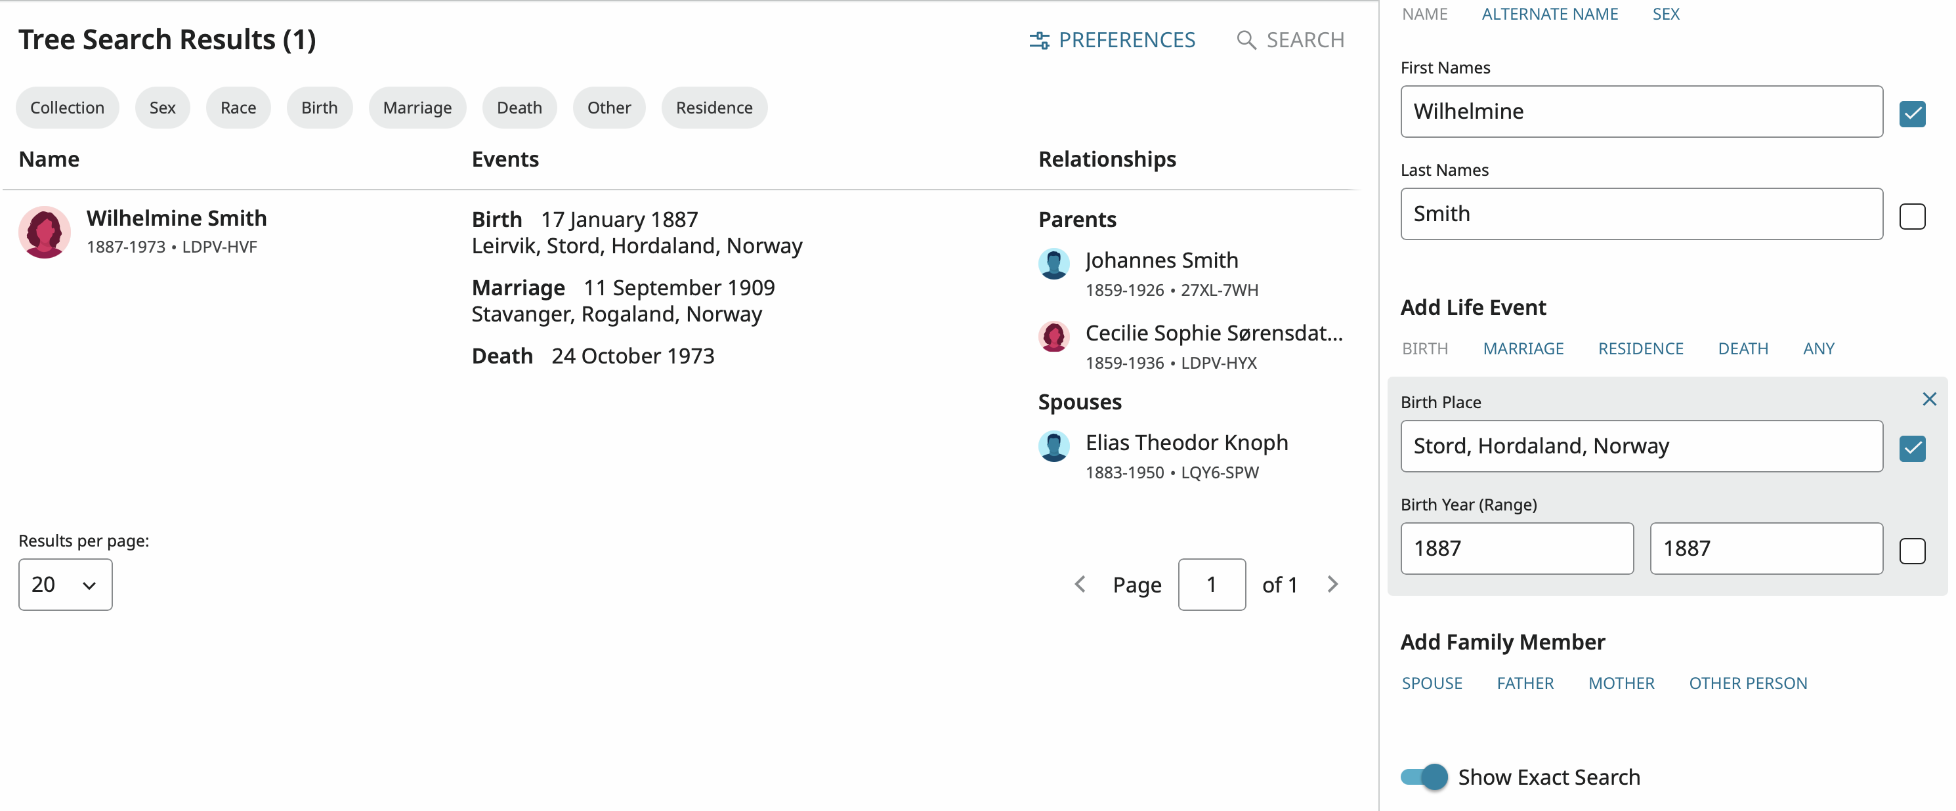The image size is (1956, 811).
Task: Click Cecilie Sophie's female avatar icon
Action: click(1054, 337)
